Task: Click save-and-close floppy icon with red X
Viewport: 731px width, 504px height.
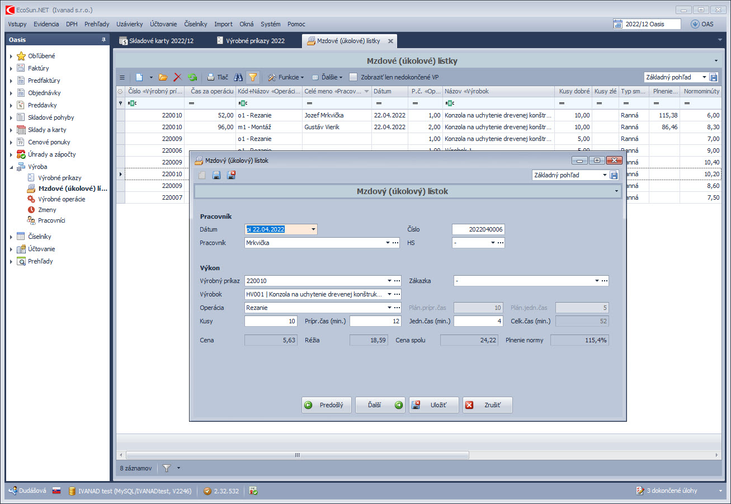Action: (231, 175)
